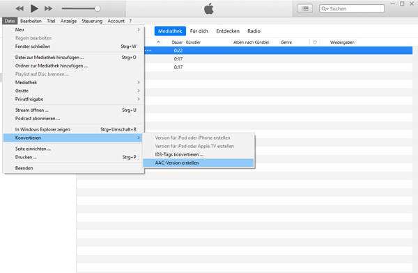Sort by the Wiedergaben column
418x273 pixels.
click(x=342, y=42)
